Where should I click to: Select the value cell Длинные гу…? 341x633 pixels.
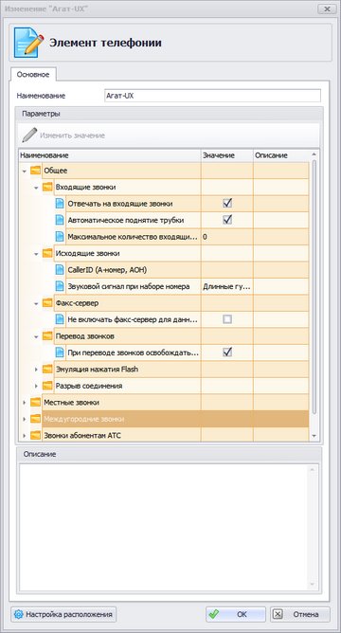[x=226, y=286]
